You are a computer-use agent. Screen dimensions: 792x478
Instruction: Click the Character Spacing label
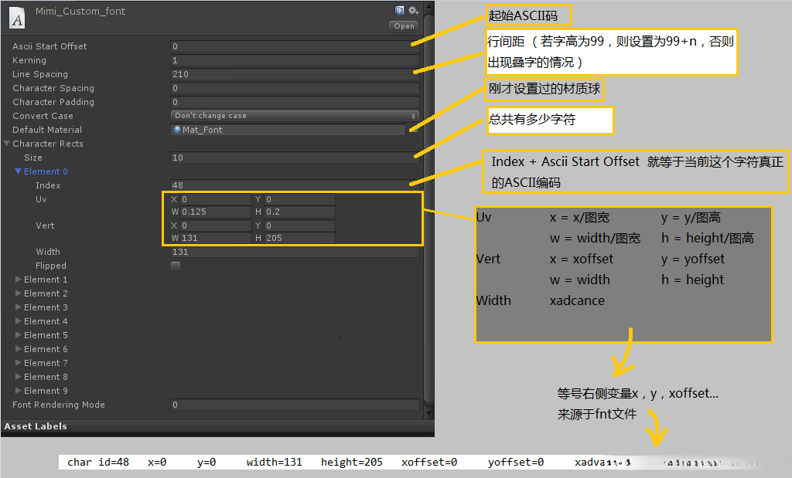coord(53,88)
